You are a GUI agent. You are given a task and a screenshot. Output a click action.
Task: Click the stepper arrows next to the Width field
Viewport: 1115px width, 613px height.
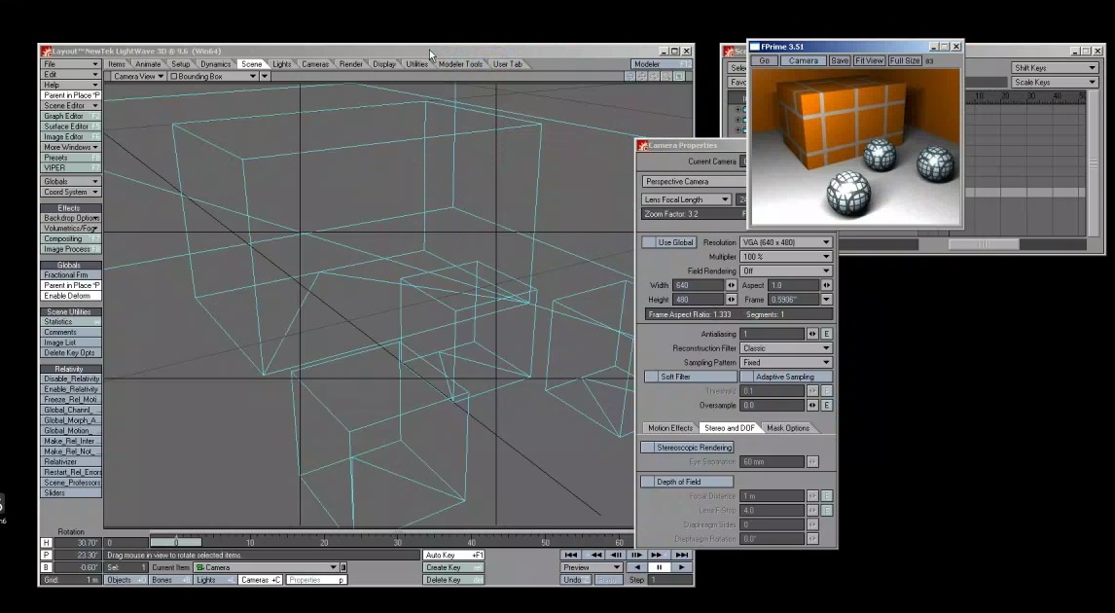click(731, 285)
